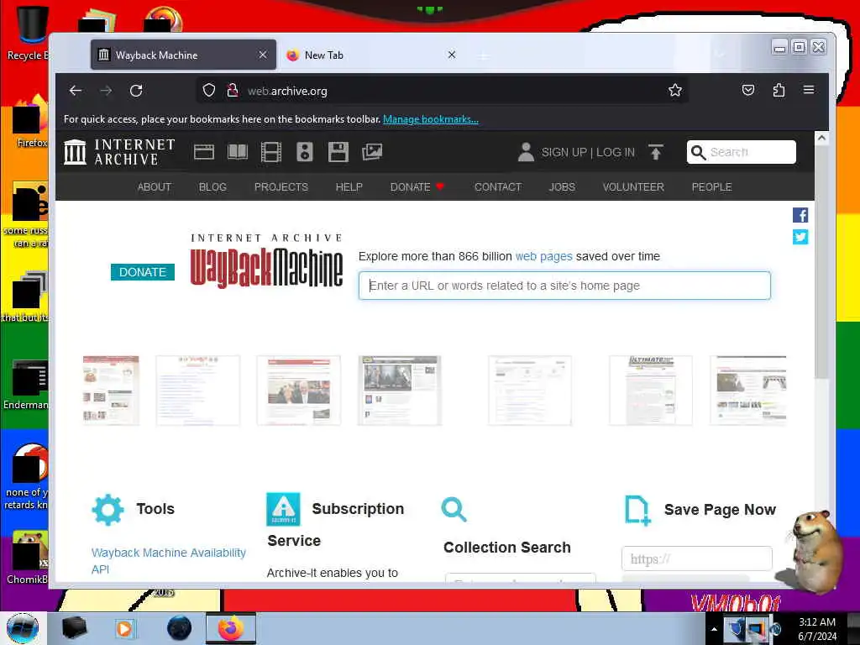Open the tracking protection shield icon
This screenshot has height=645, width=860.
pyautogui.click(x=209, y=91)
